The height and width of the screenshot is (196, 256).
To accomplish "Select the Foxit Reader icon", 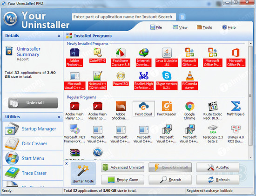I will [167, 106].
